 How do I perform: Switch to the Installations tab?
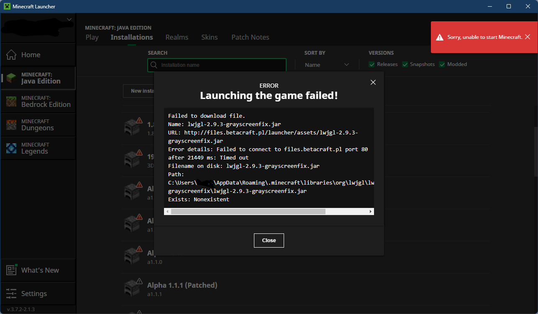(132, 37)
